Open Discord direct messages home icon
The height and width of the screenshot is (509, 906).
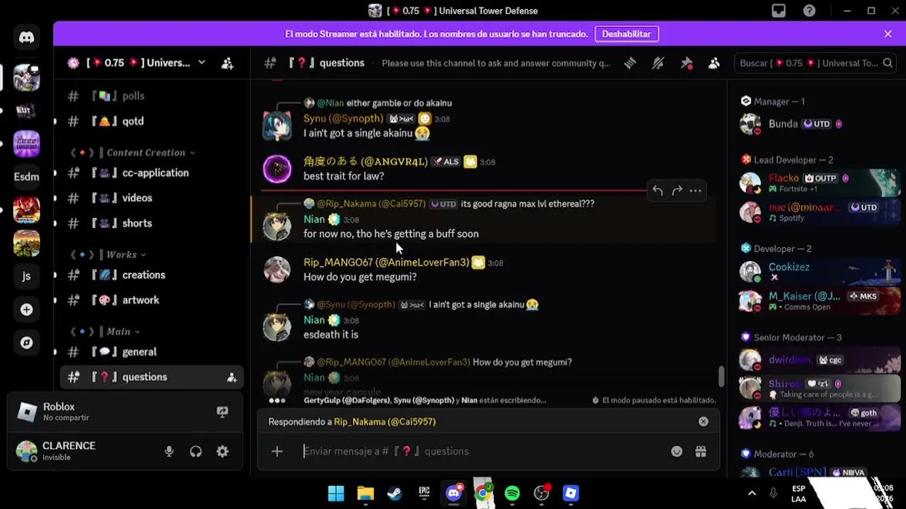pos(27,37)
